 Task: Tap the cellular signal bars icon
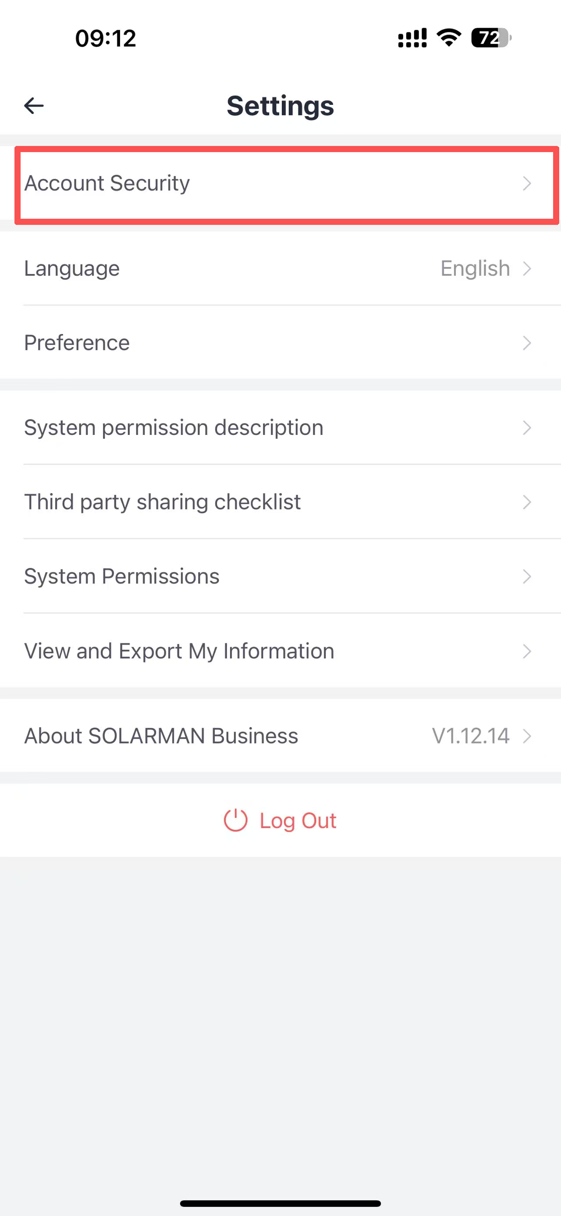[412, 38]
